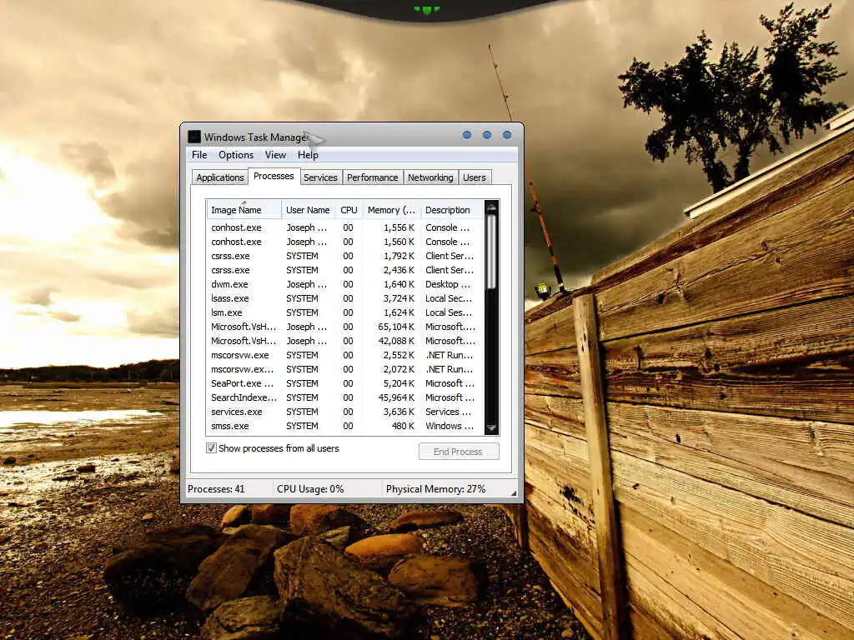Select Microsoft.VsH... using 42,088 K memory
The width and height of the screenshot is (854, 640).
[344, 341]
